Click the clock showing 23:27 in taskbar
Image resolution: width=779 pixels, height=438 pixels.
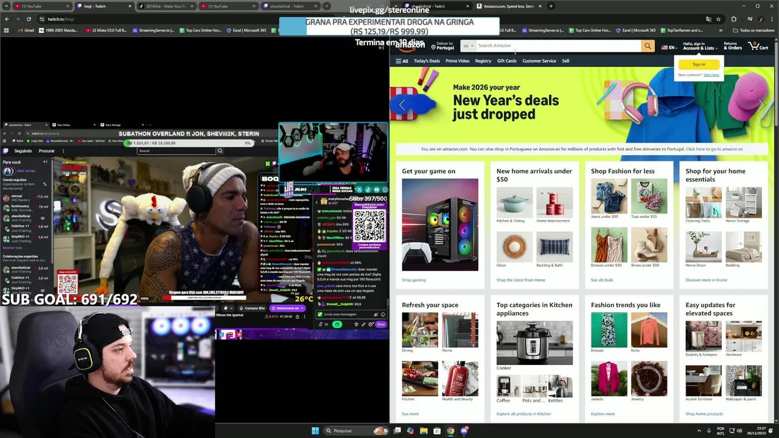(x=756, y=431)
